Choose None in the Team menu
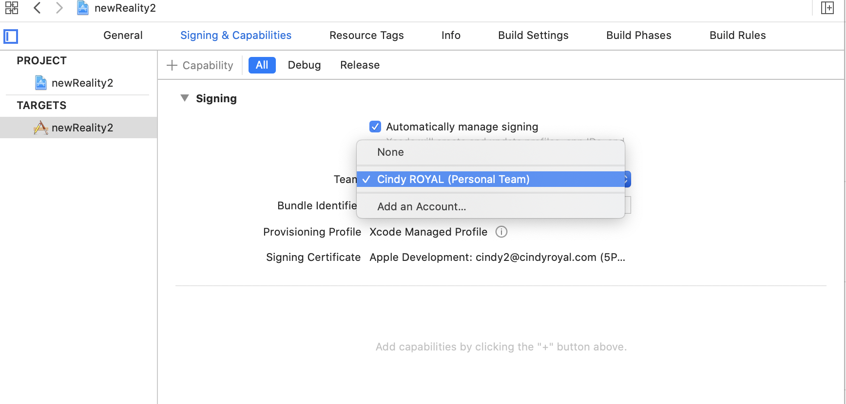Screen dimensions: 846x404 (390, 152)
